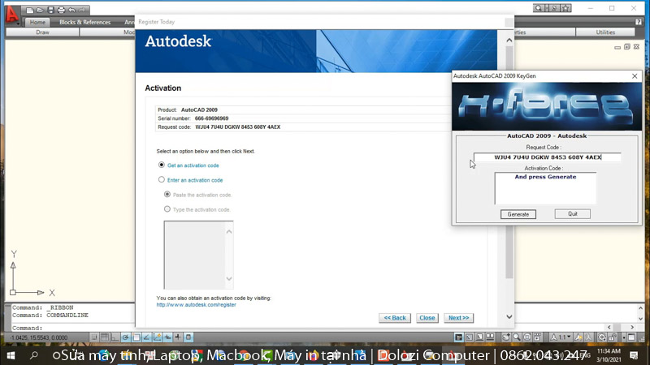Click the Save icon in quick access toolbar
The width and height of the screenshot is (650, 365).
coord(51,9)
